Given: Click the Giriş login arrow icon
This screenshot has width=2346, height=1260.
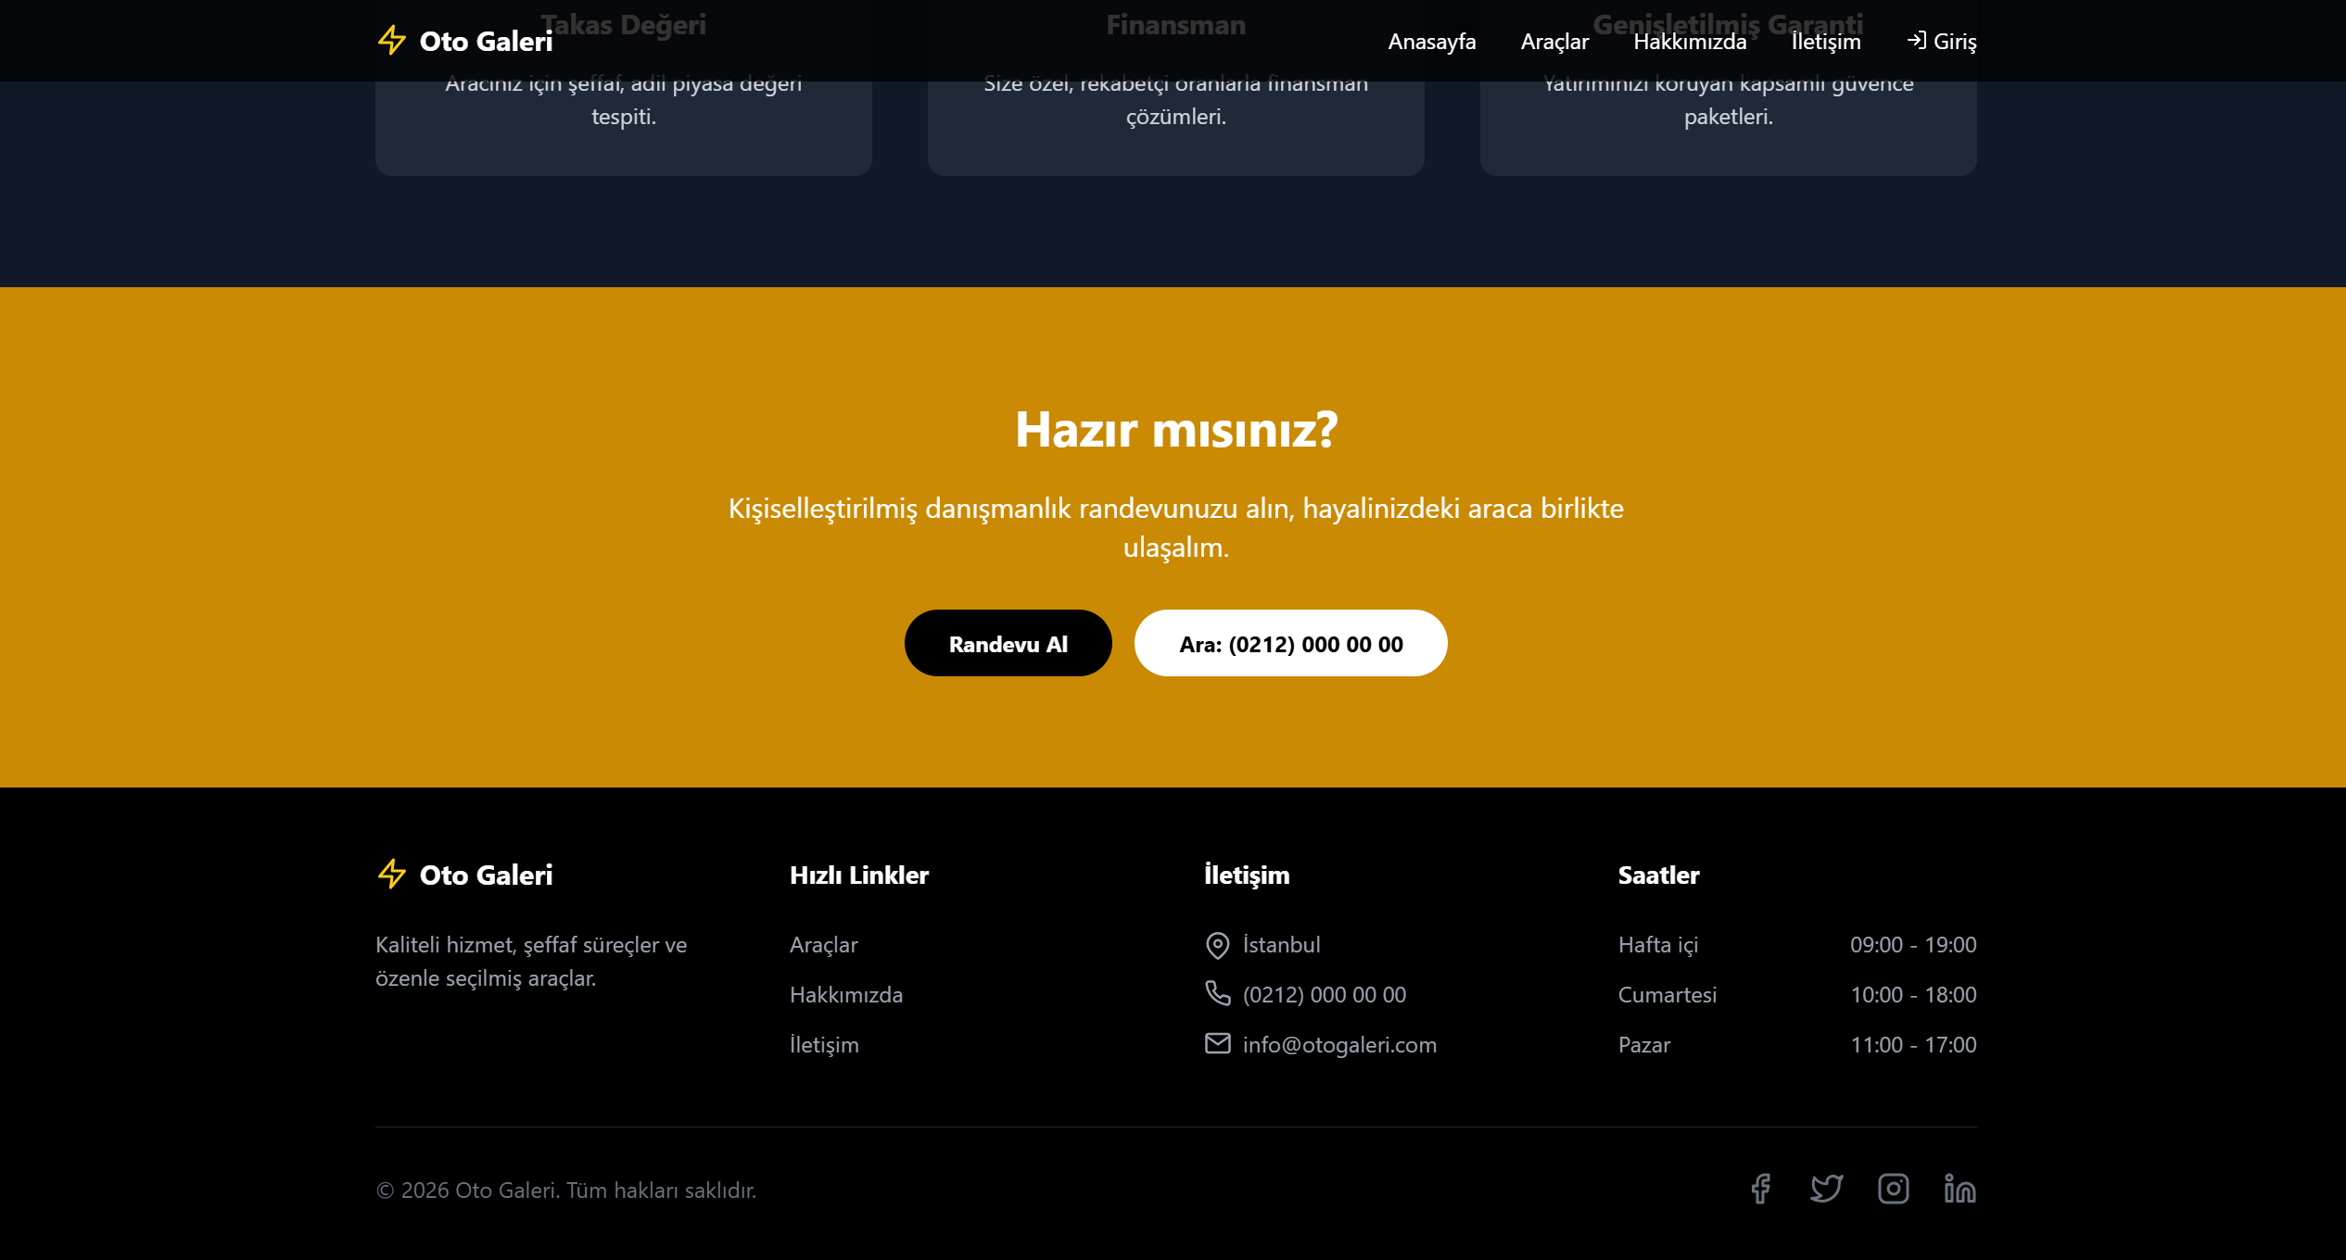Looking at the screenshot, I should point(1916,41).
